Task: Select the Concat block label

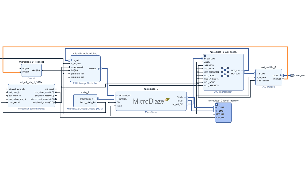Action: 31,78
